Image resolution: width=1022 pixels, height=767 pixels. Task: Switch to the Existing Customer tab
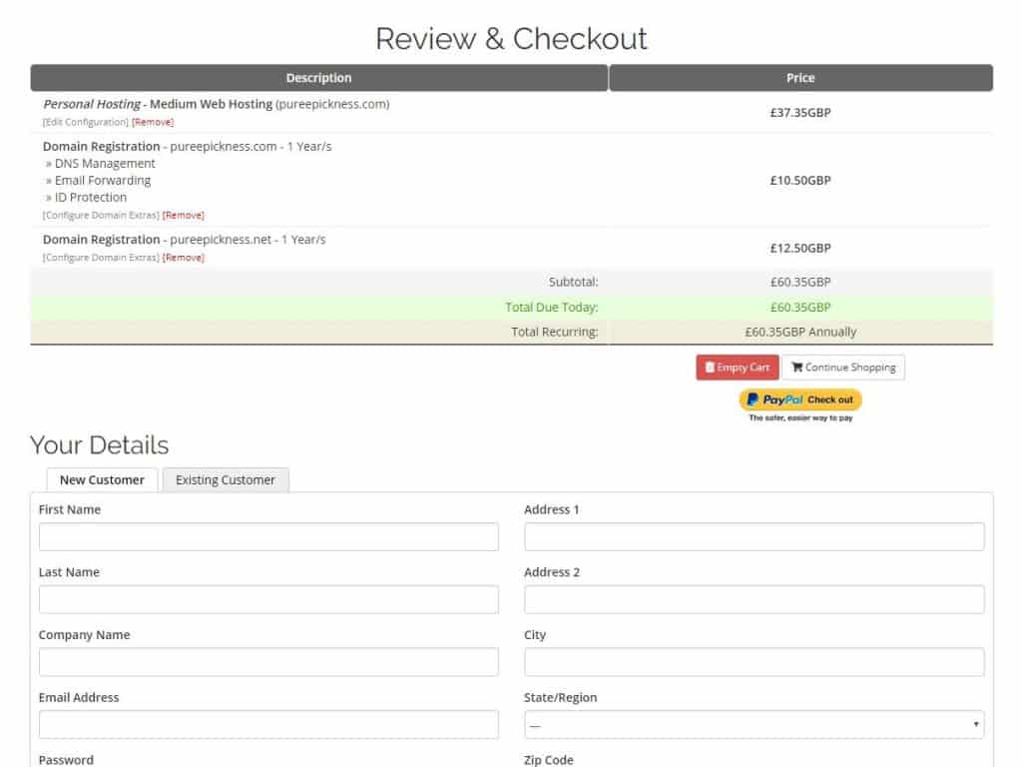226,480
